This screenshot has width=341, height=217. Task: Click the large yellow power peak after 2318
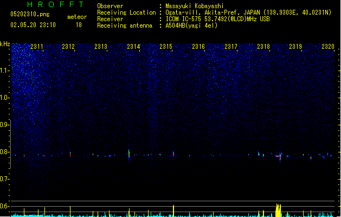click(x=278, y=210)
